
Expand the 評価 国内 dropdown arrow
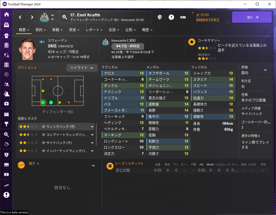click(x=265, y=70)
